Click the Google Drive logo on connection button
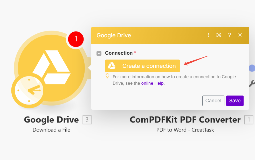 click(112, 66)
